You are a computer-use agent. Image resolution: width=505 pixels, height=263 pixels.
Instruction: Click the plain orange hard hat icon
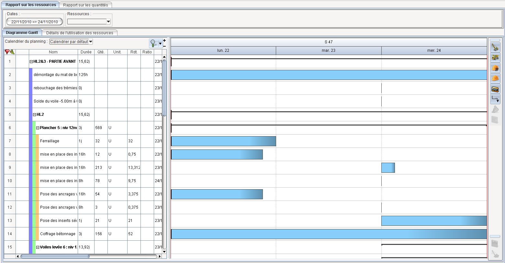point(495,78)
